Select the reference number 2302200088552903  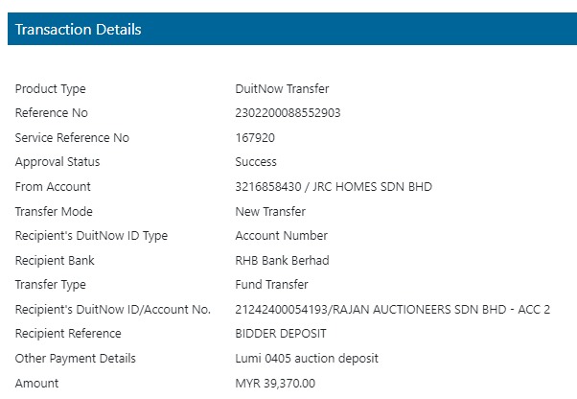point(288,113)
